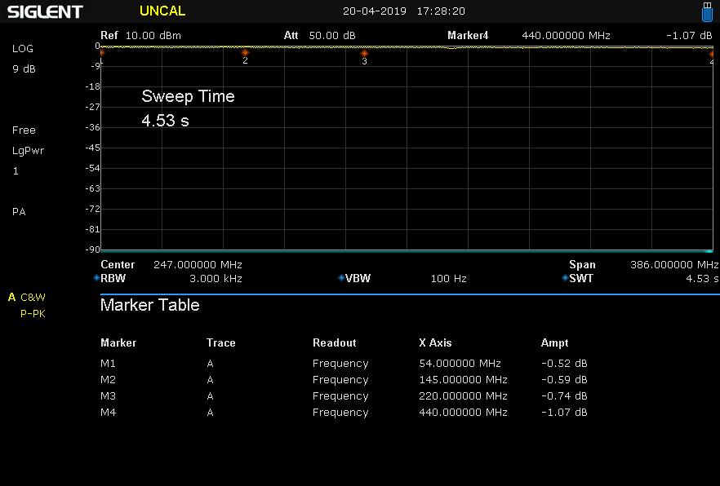Click the SIGLENT logo
This screenshot has width=720, height=486.
[x=45, y=11]
